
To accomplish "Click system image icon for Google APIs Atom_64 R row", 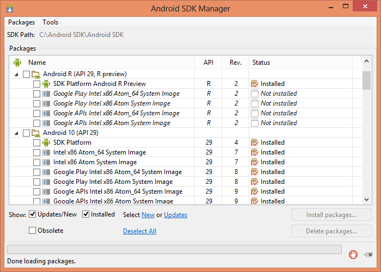I will click(46, 113).
